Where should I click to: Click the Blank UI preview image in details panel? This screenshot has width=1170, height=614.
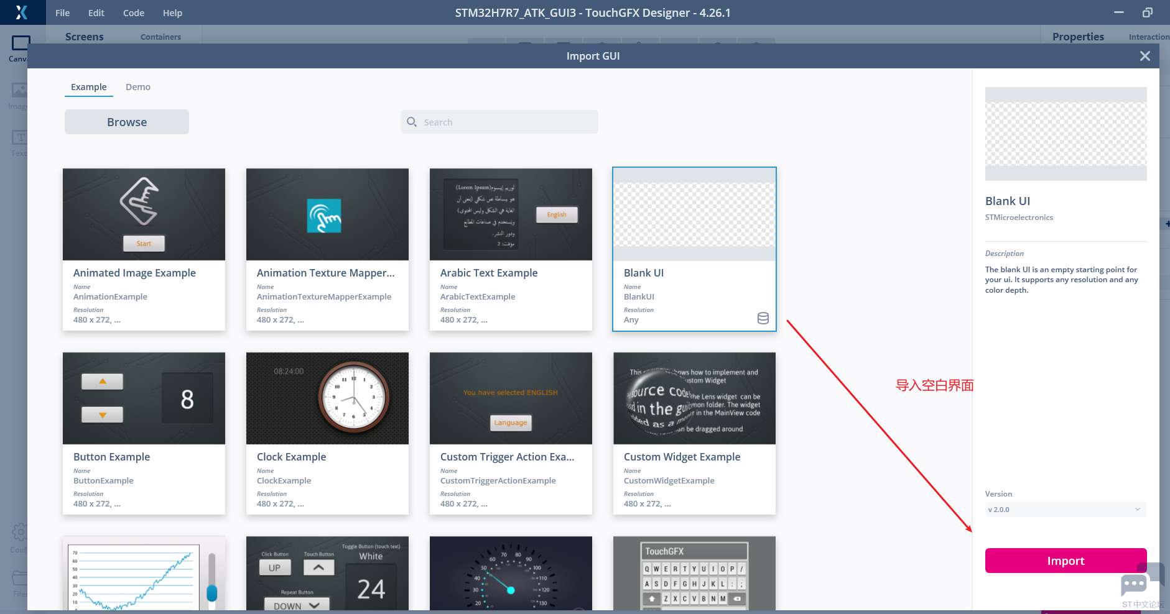1066,134
